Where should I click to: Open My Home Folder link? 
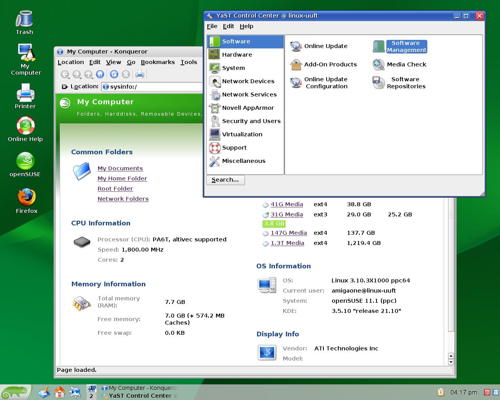pyautogui.click(x=122, y=179)
